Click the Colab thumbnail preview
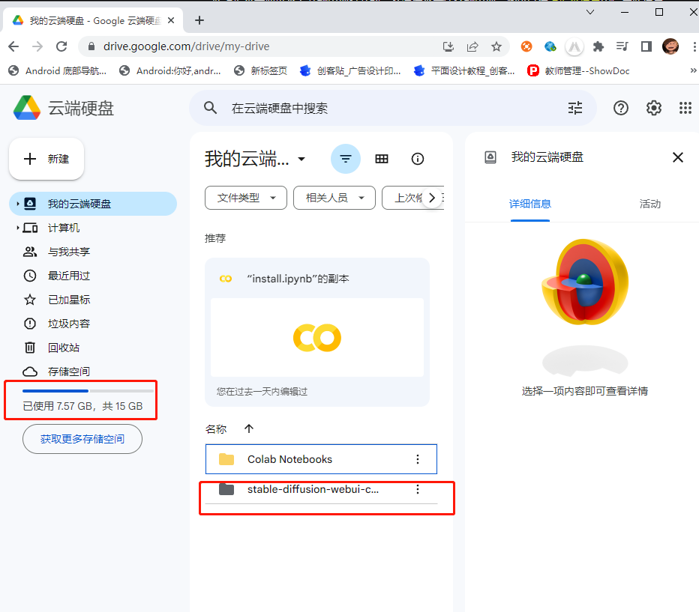The width and height of the screenshot is (699, 612). click(x=317, y=337)
